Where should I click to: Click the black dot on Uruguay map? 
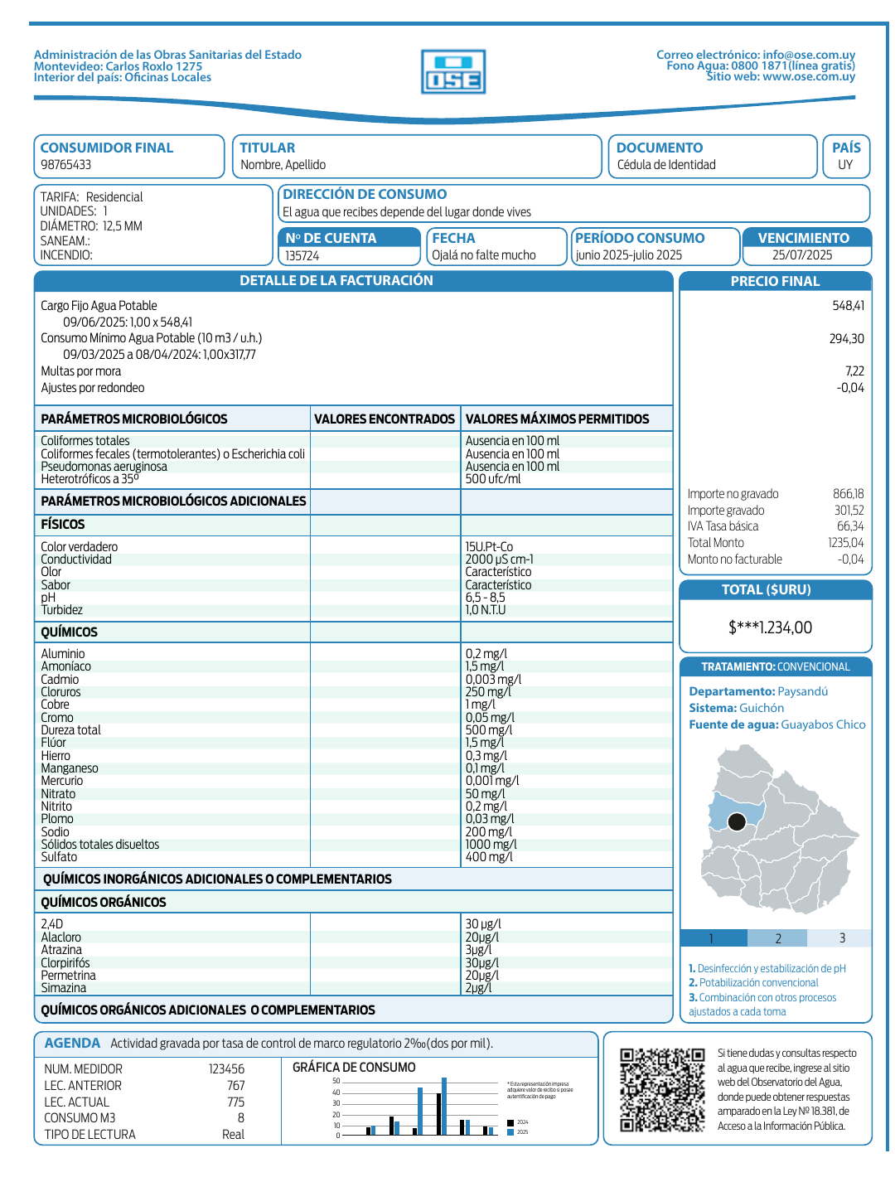tap(736, 821)
